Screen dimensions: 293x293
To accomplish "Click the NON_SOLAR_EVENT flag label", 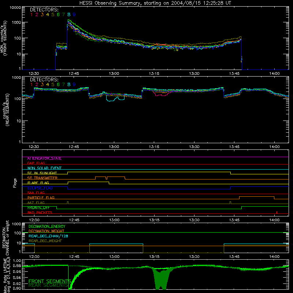I will click(44, 168).
